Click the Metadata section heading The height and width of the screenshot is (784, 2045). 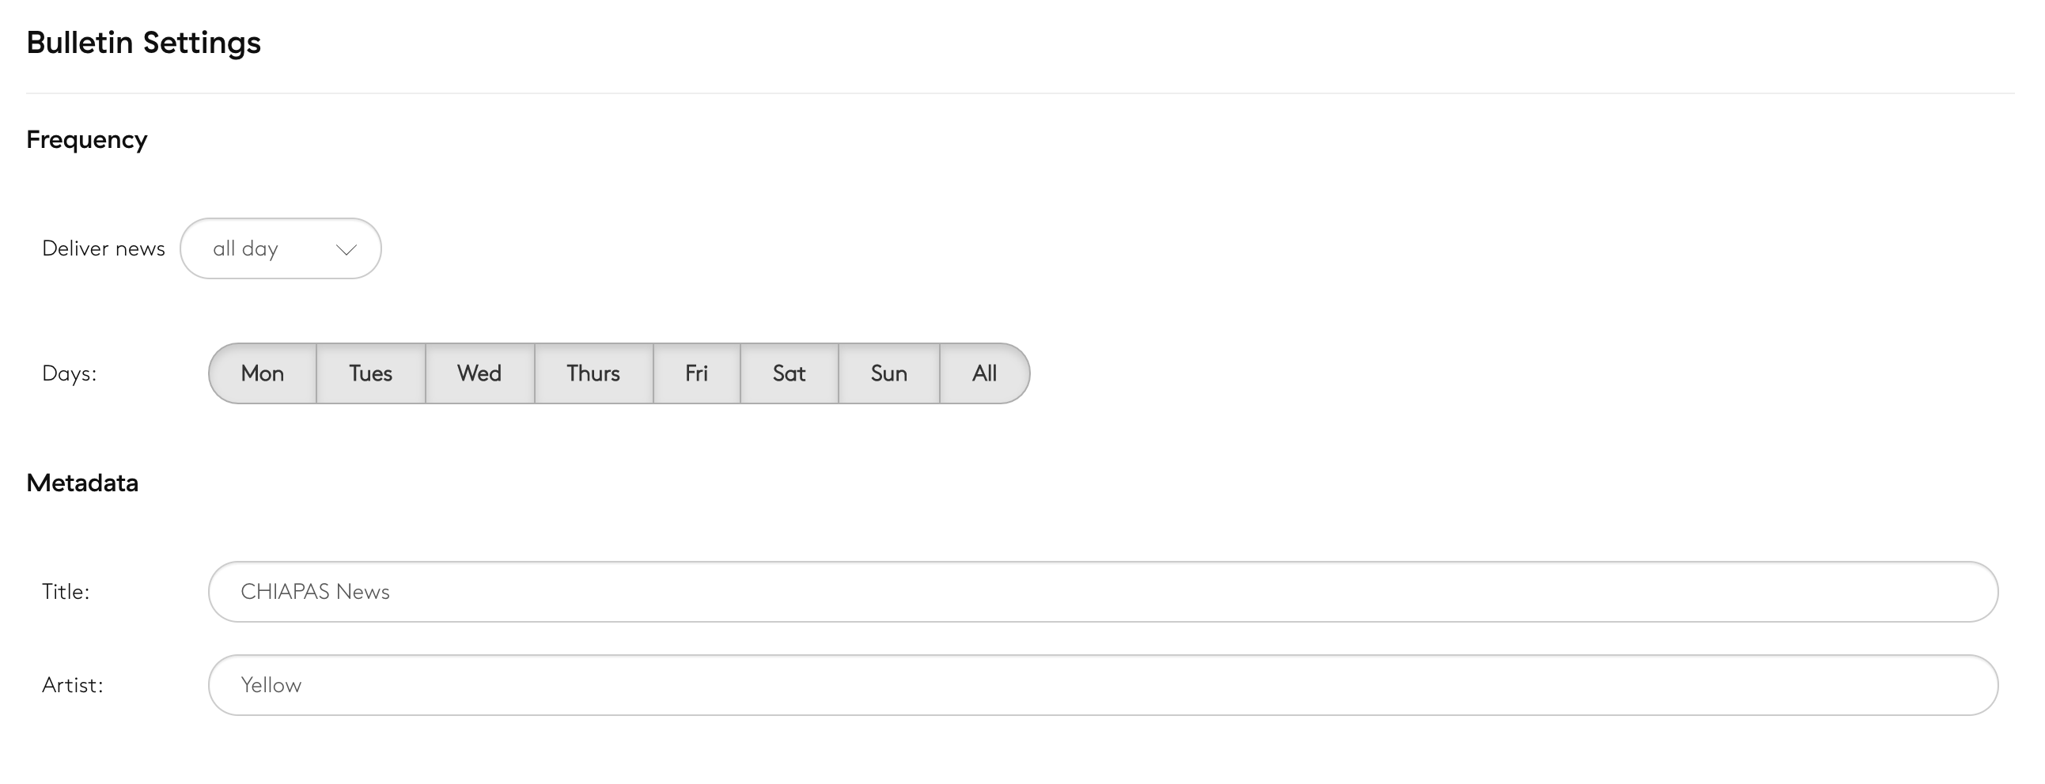[x=82, y=483]
